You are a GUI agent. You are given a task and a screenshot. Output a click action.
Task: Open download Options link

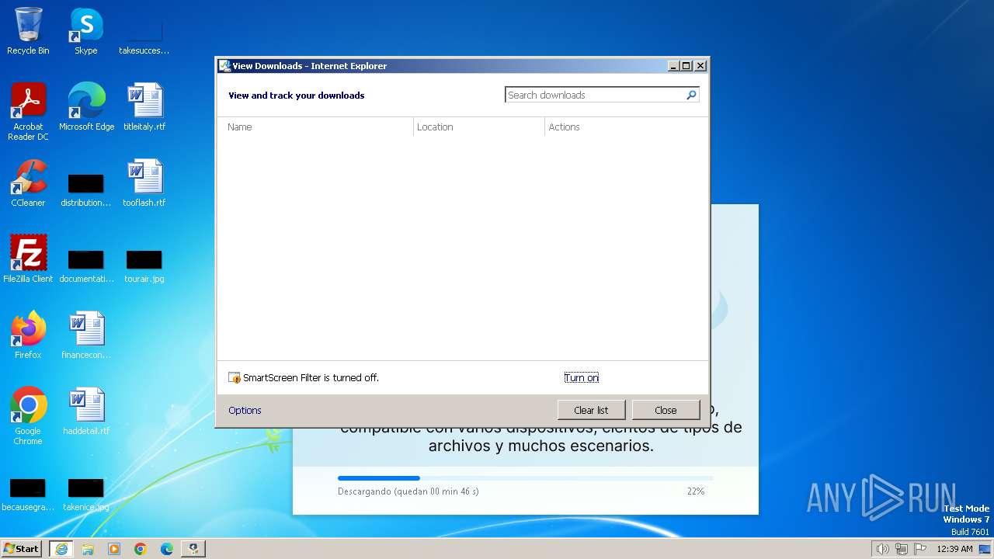[x=245, y=410]
